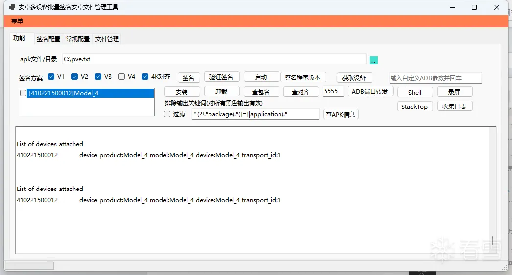512x275 pixels.
Task: Click the app icon in title bar
Action: [x=12, y=7]
